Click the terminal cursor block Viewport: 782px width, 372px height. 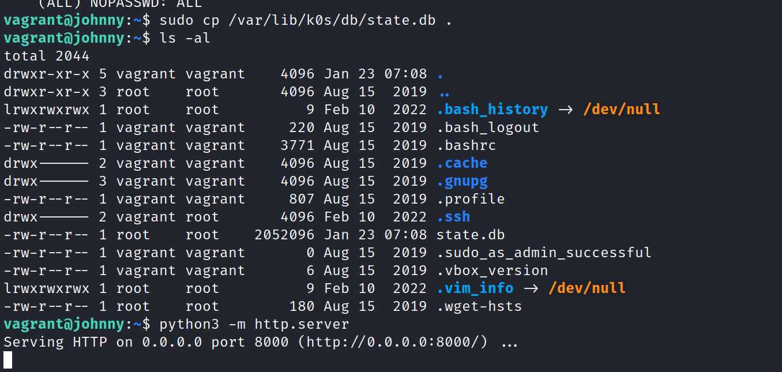pos(7,360)
